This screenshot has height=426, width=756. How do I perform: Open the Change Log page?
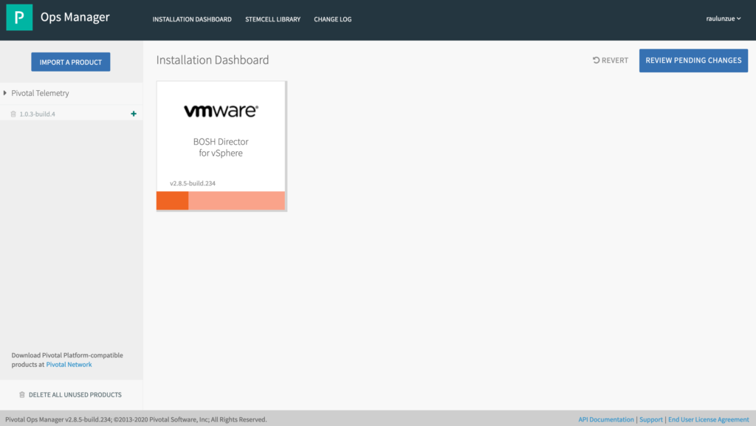[x=332, y=20]
